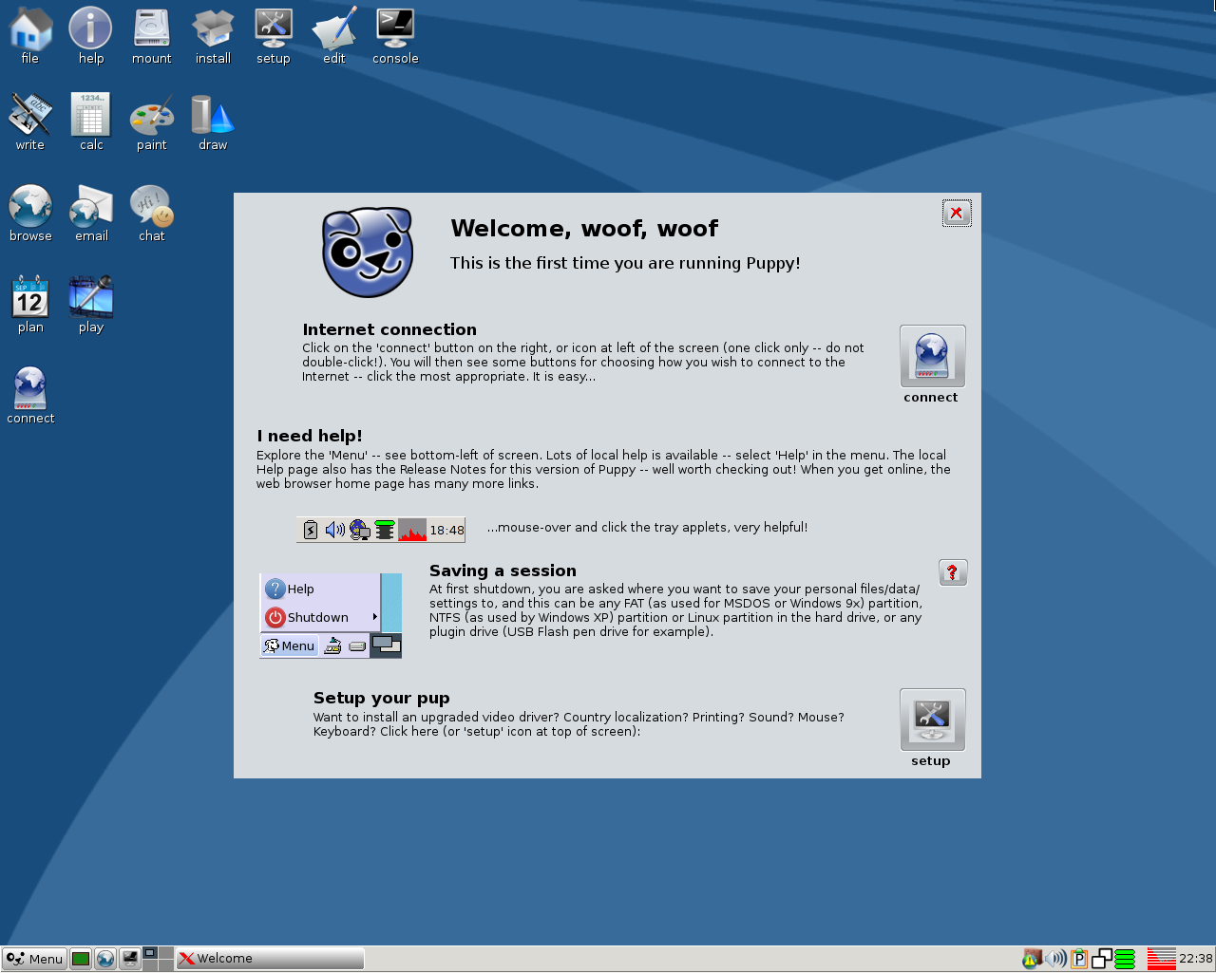Click the tray applets example image
Screen dimensions: 1216x973
click(381, 530)
